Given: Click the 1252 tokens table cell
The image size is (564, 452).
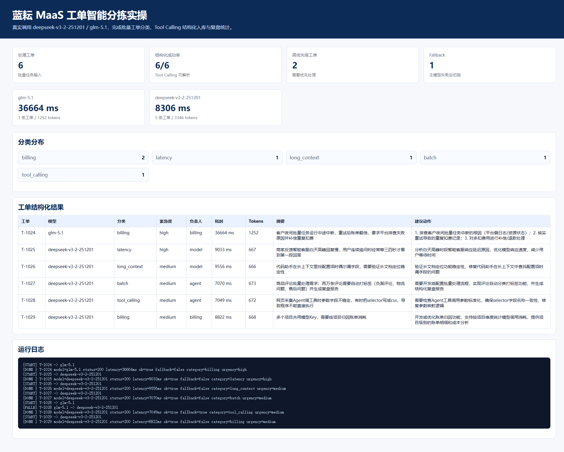Looking at the screenshot, I should click(x=259, y=235).
